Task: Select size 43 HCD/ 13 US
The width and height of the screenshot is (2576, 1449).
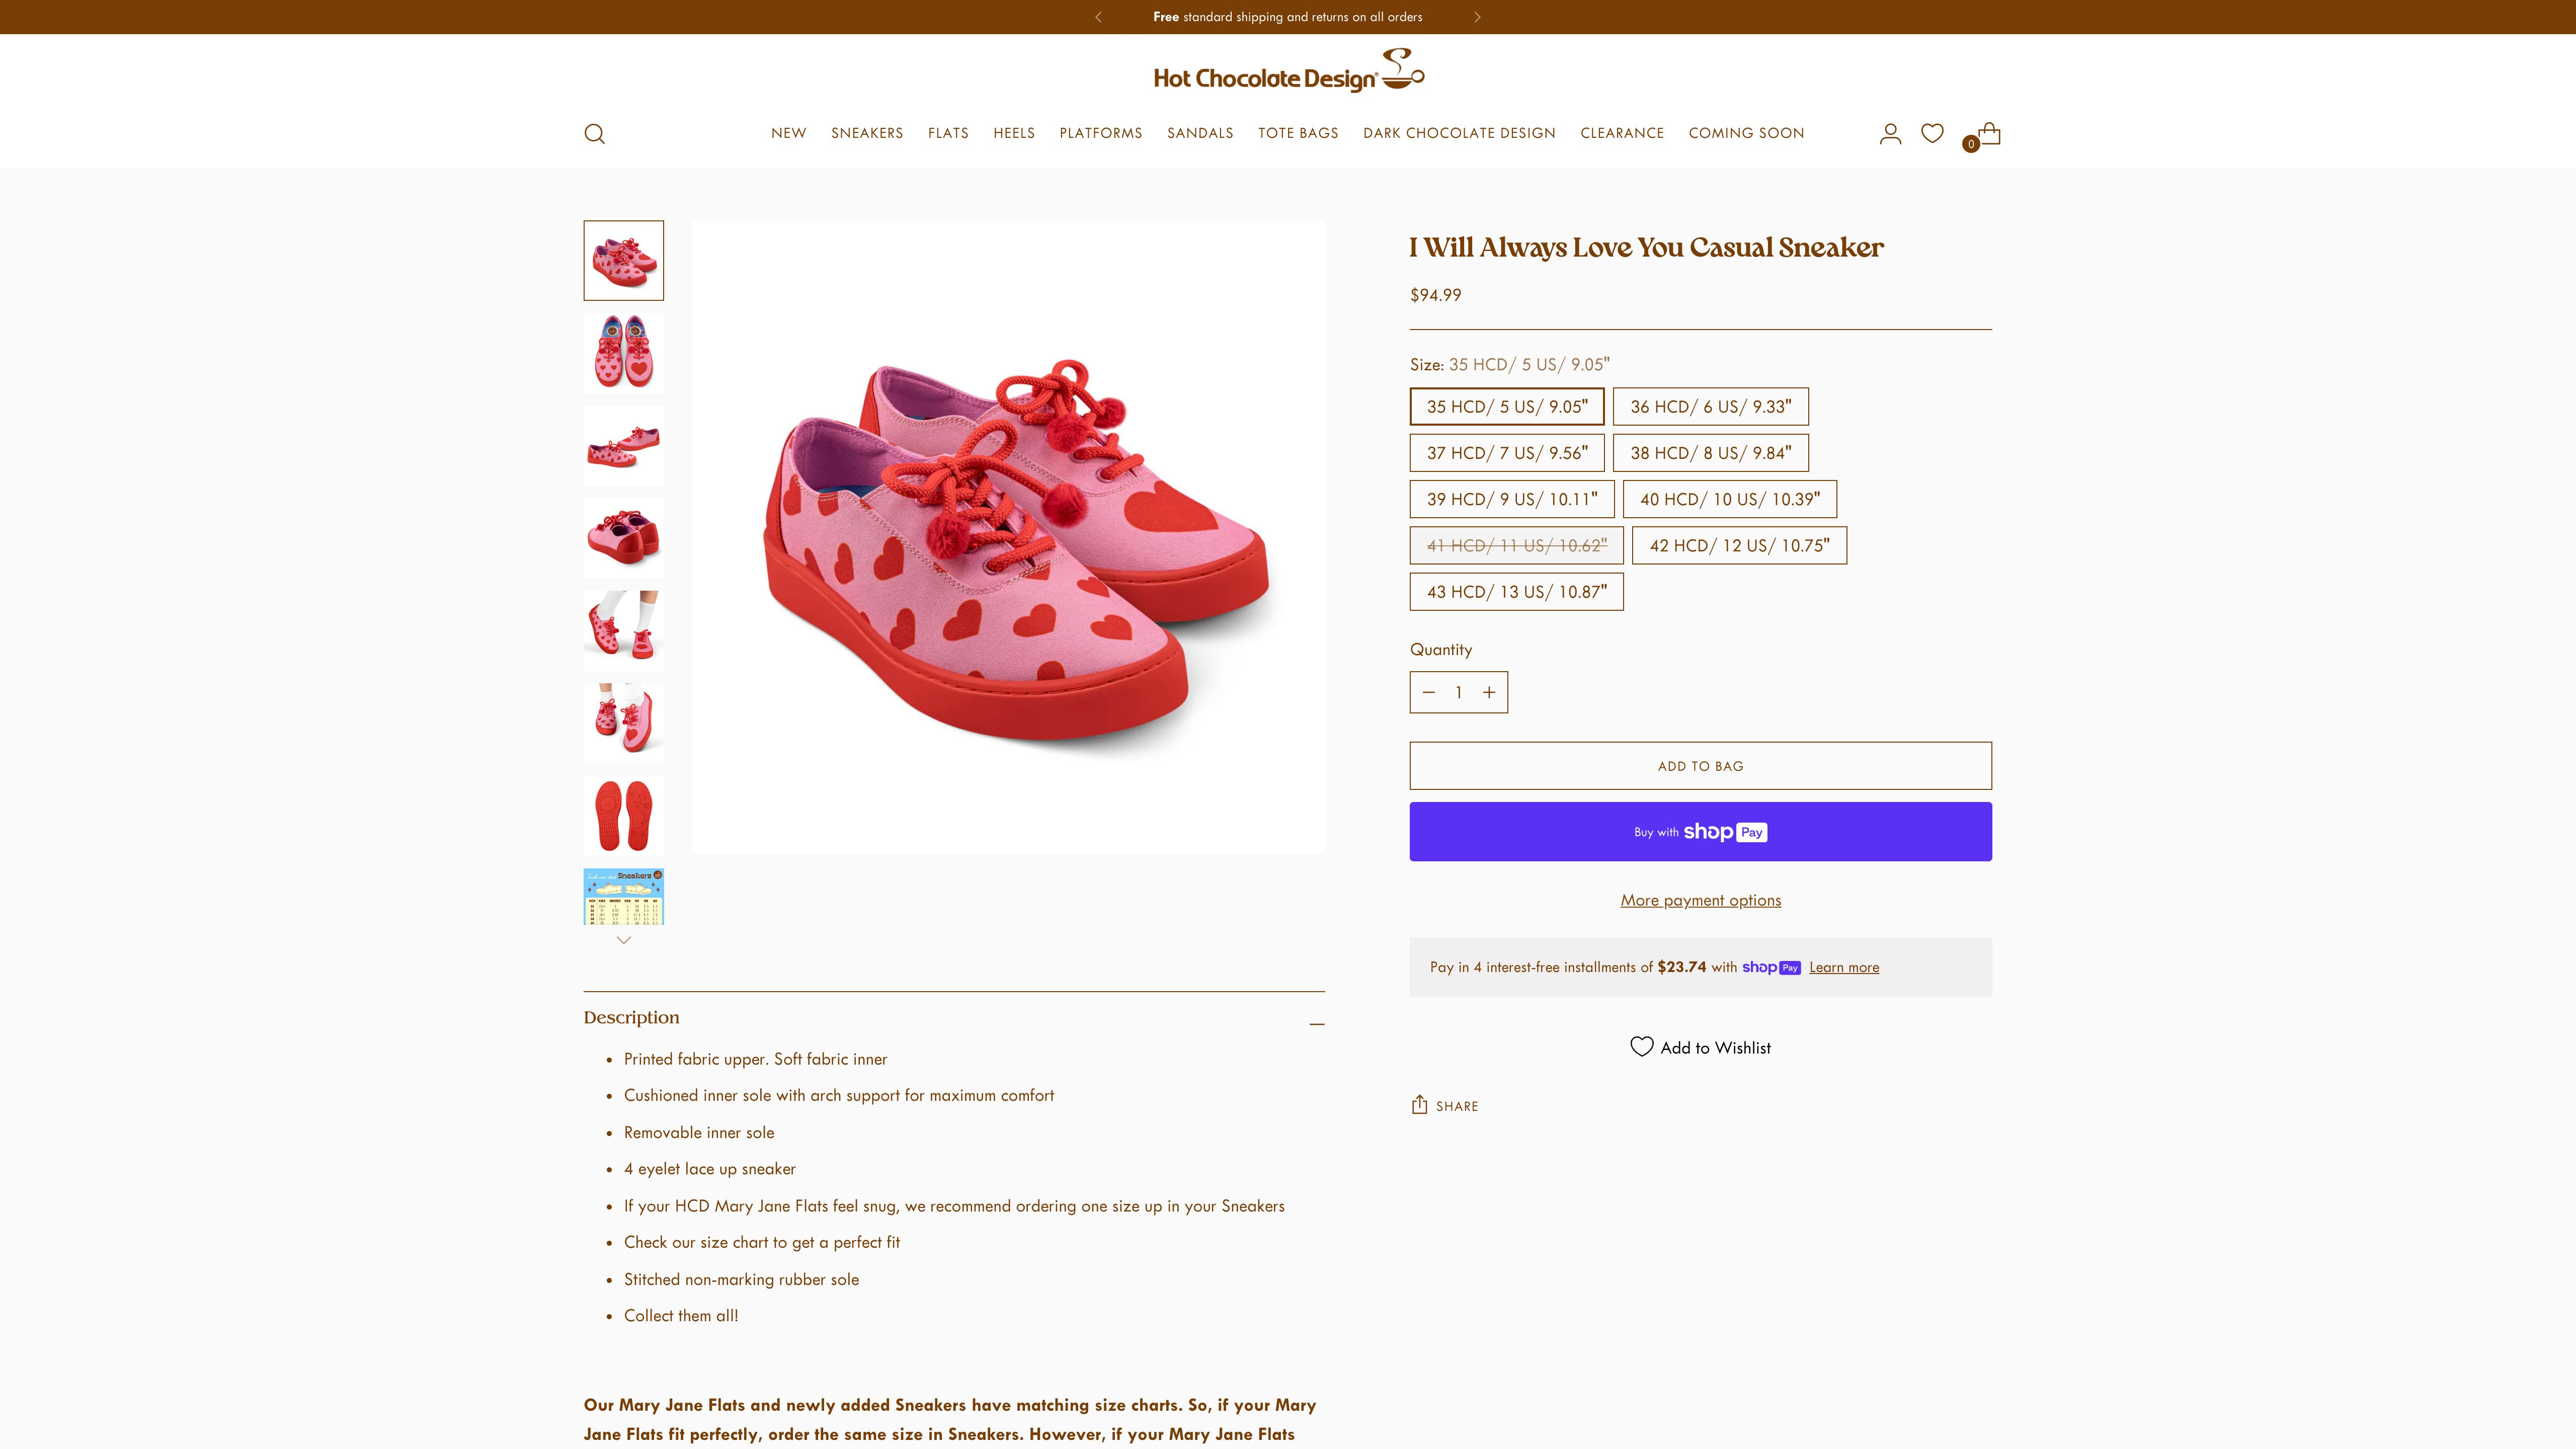Action: 1516,591
